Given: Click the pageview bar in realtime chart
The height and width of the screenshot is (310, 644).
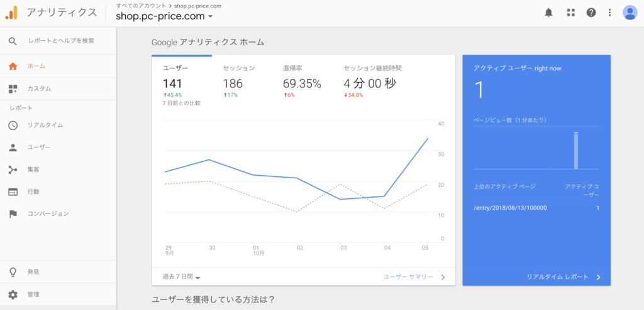Looking at the screenshot, I should [x=576, y=151].
